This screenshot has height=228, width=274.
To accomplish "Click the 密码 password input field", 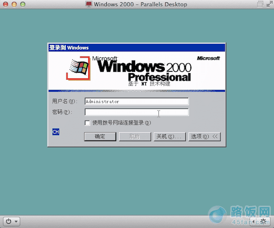I will pos(137,112).
